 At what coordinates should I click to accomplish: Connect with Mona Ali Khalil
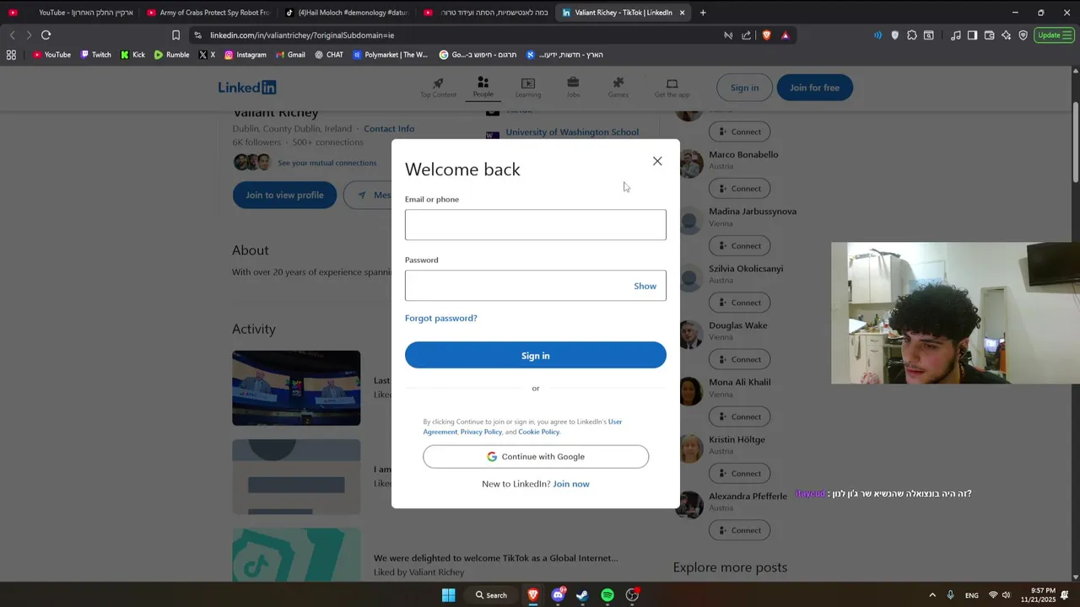[739, 416]
